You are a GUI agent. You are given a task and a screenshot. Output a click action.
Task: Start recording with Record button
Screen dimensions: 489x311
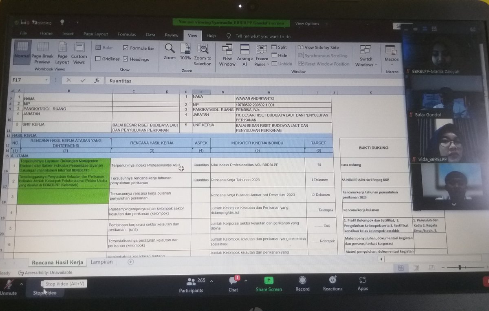302,284
